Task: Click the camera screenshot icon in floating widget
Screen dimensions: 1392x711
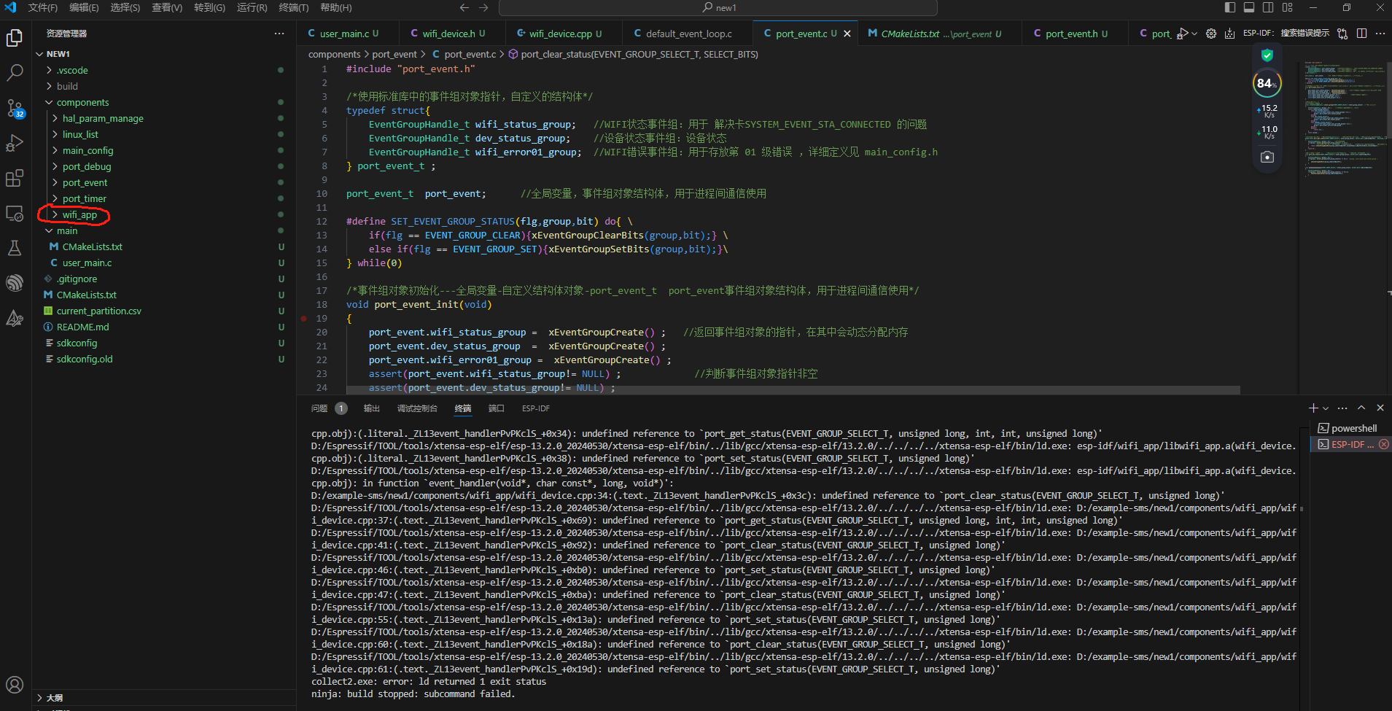Action: tap(1267, 157)
